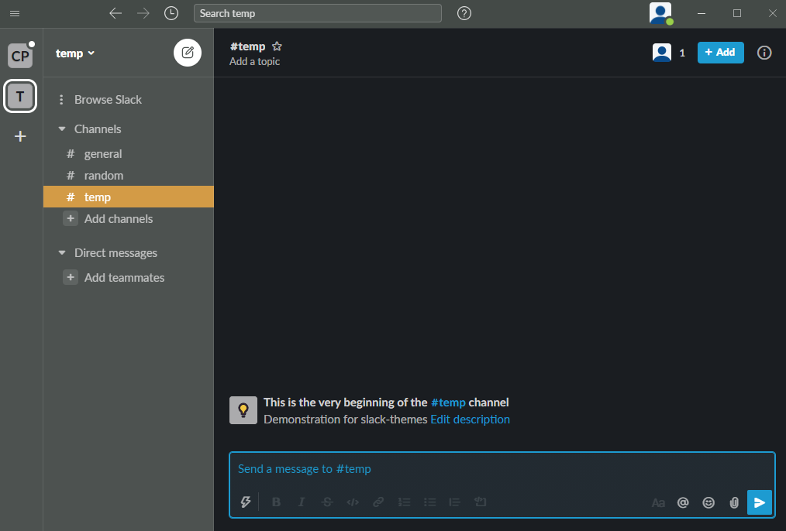Open shortcuts lightning bolt icon

(245, 502)
